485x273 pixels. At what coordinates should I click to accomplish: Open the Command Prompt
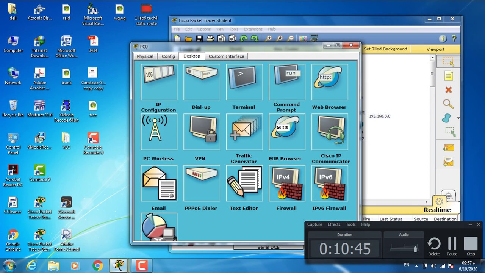[287, 82]
